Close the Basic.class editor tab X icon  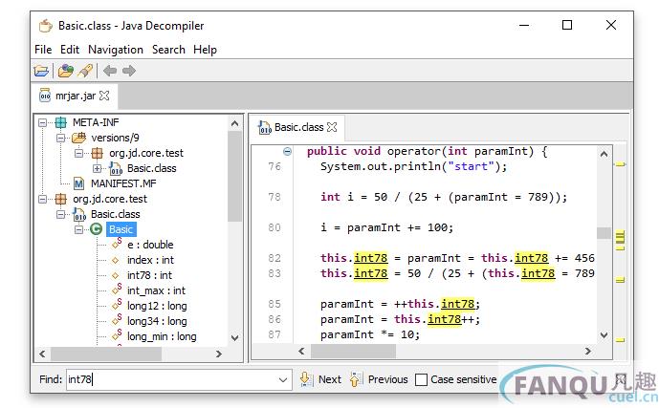click(x=332, y=127)
